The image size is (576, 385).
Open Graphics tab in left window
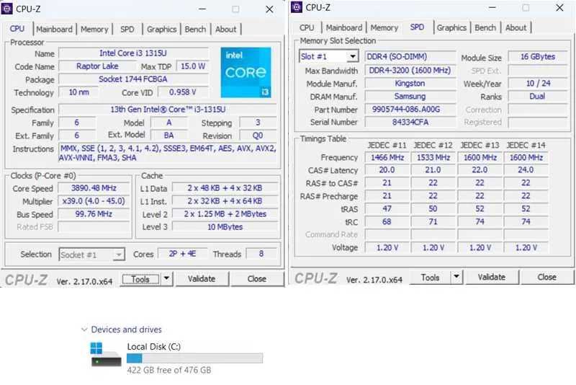coord(161,29)
